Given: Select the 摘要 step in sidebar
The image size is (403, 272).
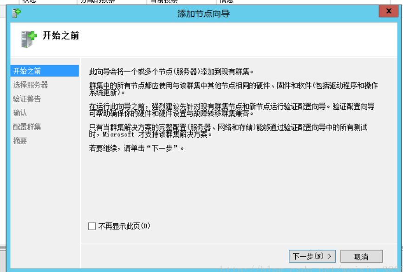Looking at the screenshot, I should point(20,140).
